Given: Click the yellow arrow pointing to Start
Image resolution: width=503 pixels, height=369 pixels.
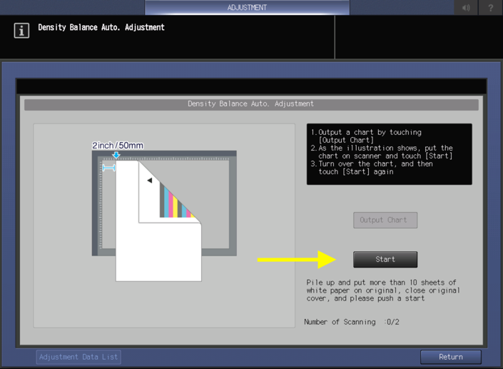Looking at the screenshot, I should (296, 259).
